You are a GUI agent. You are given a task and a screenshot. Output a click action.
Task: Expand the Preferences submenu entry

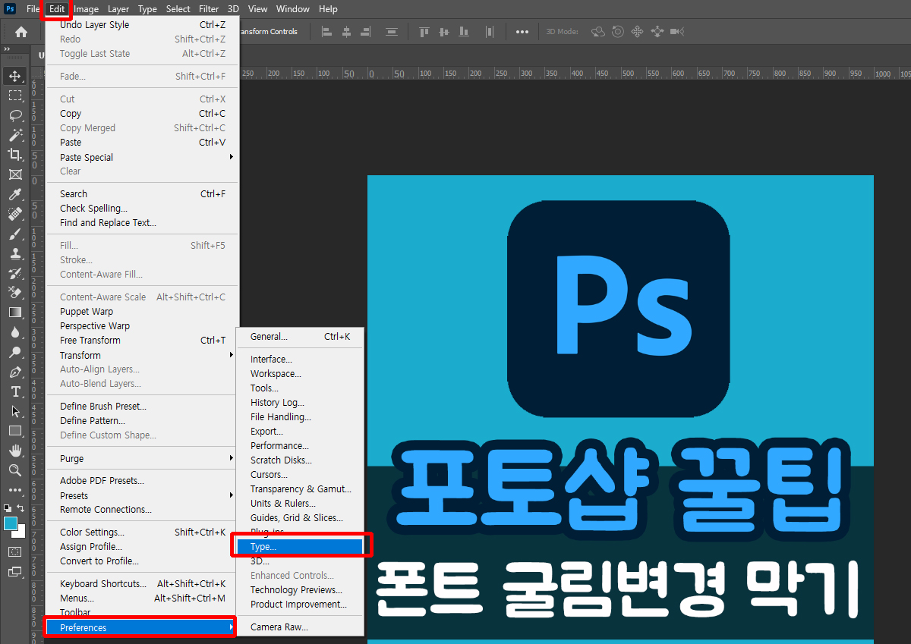tap(141, 627)
